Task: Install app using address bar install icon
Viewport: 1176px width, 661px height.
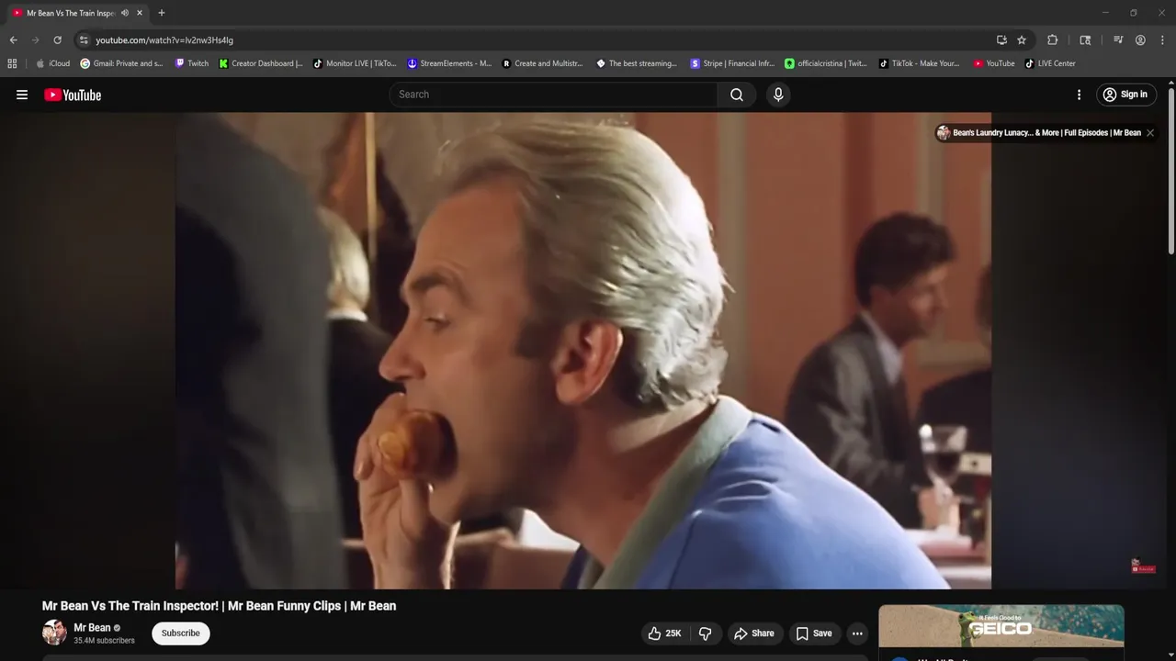Action: [1001, 40]
